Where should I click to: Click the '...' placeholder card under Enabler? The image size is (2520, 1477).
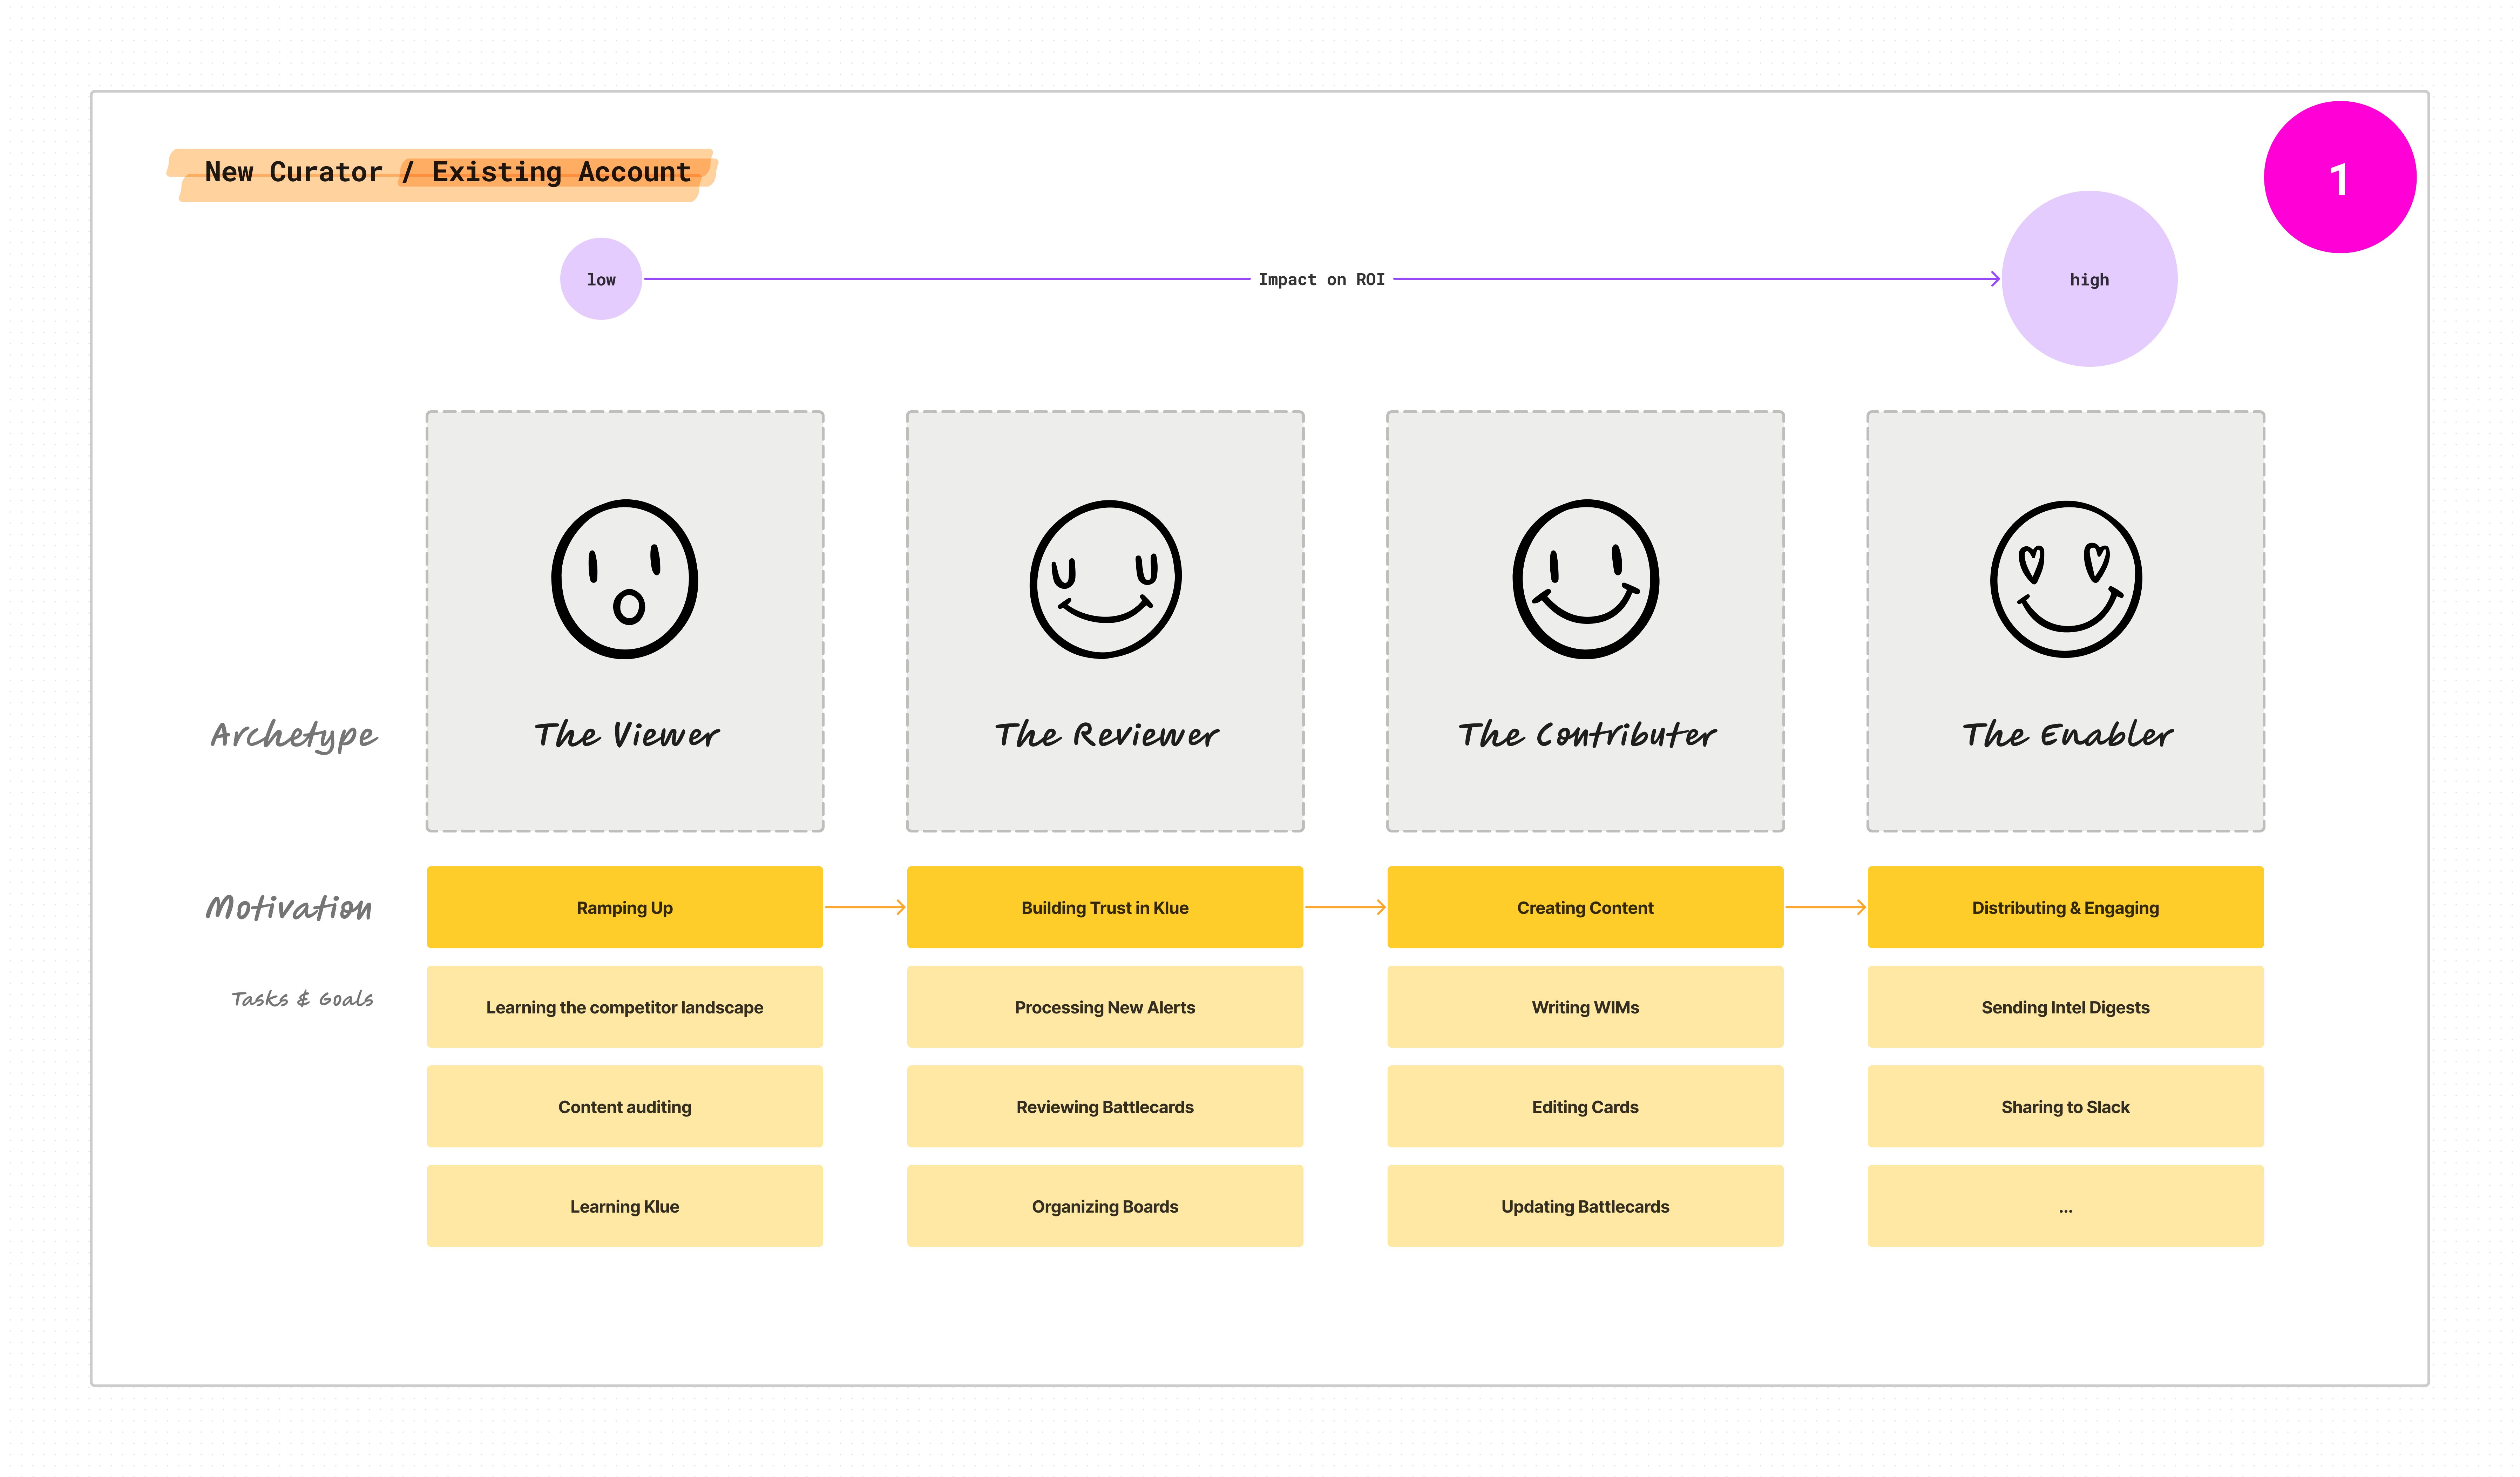pyautogui.click(x=2066, y=1206)
